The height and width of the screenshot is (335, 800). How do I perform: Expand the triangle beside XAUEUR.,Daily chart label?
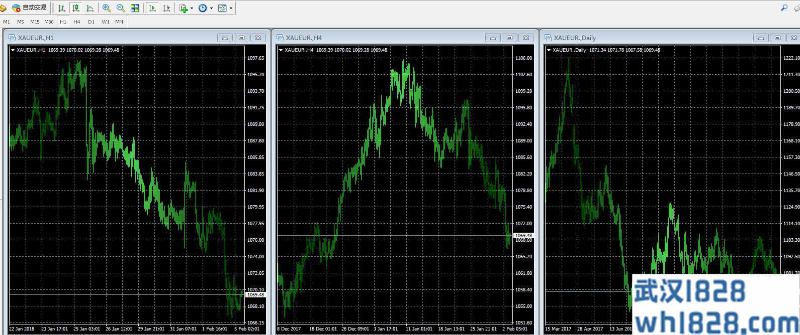tap(549, 50)
